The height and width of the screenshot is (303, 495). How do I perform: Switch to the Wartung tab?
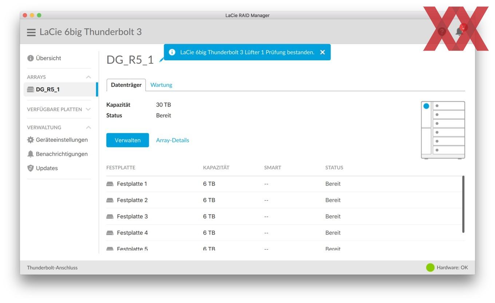161,85
